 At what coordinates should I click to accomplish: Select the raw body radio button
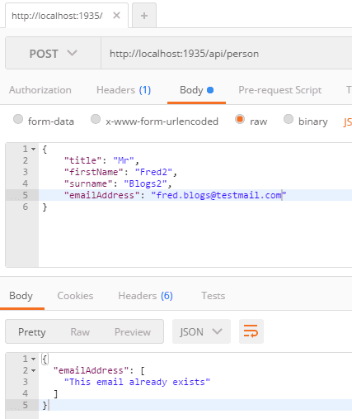[x=240, y=119]
